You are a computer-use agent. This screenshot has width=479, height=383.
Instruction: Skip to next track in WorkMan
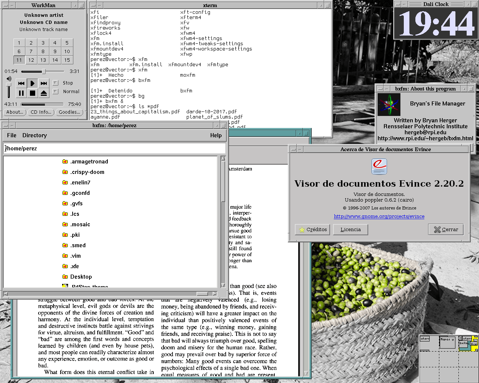pyautogui.click(x=44, y=83)
